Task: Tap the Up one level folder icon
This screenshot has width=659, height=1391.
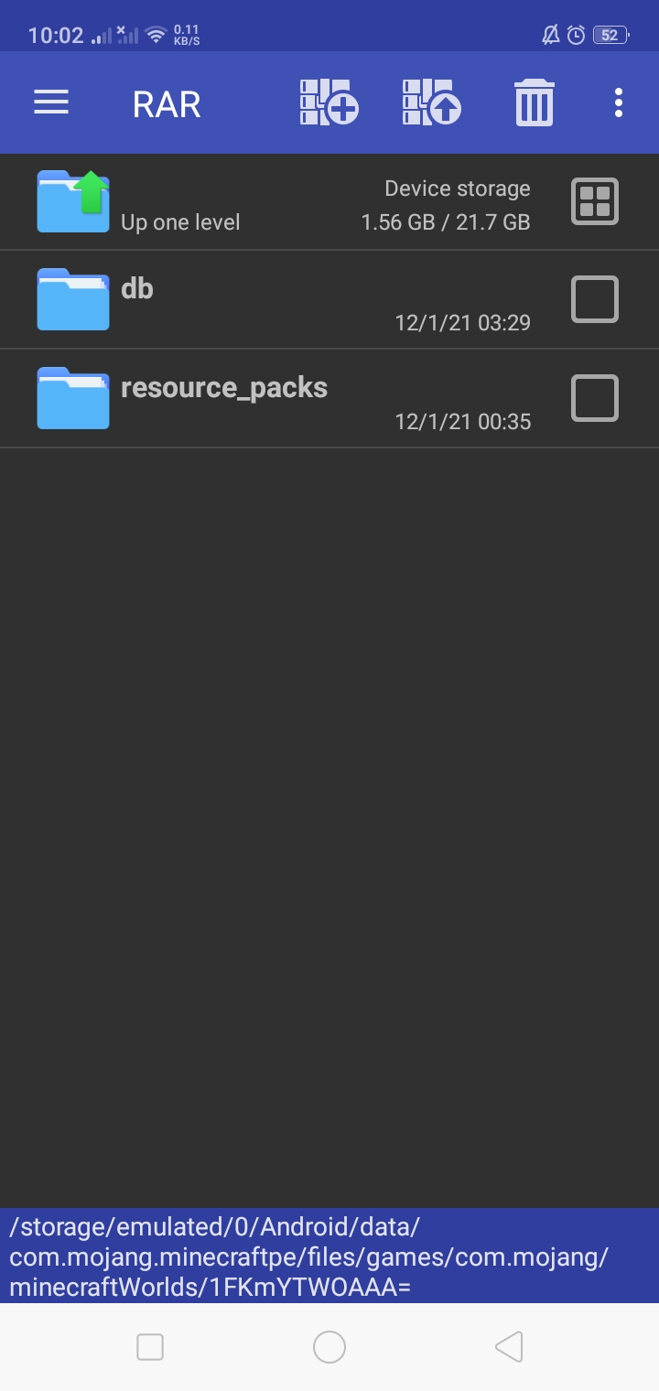Action: tap(73, 201)
